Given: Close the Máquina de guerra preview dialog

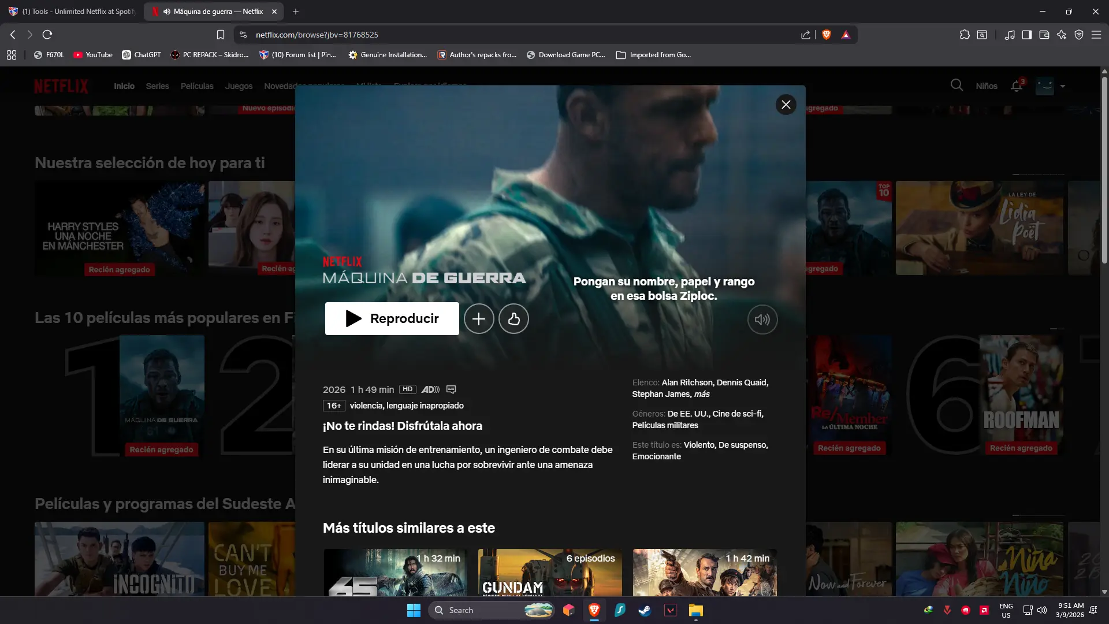Looking at the screenshot, I should coord(786,105).
